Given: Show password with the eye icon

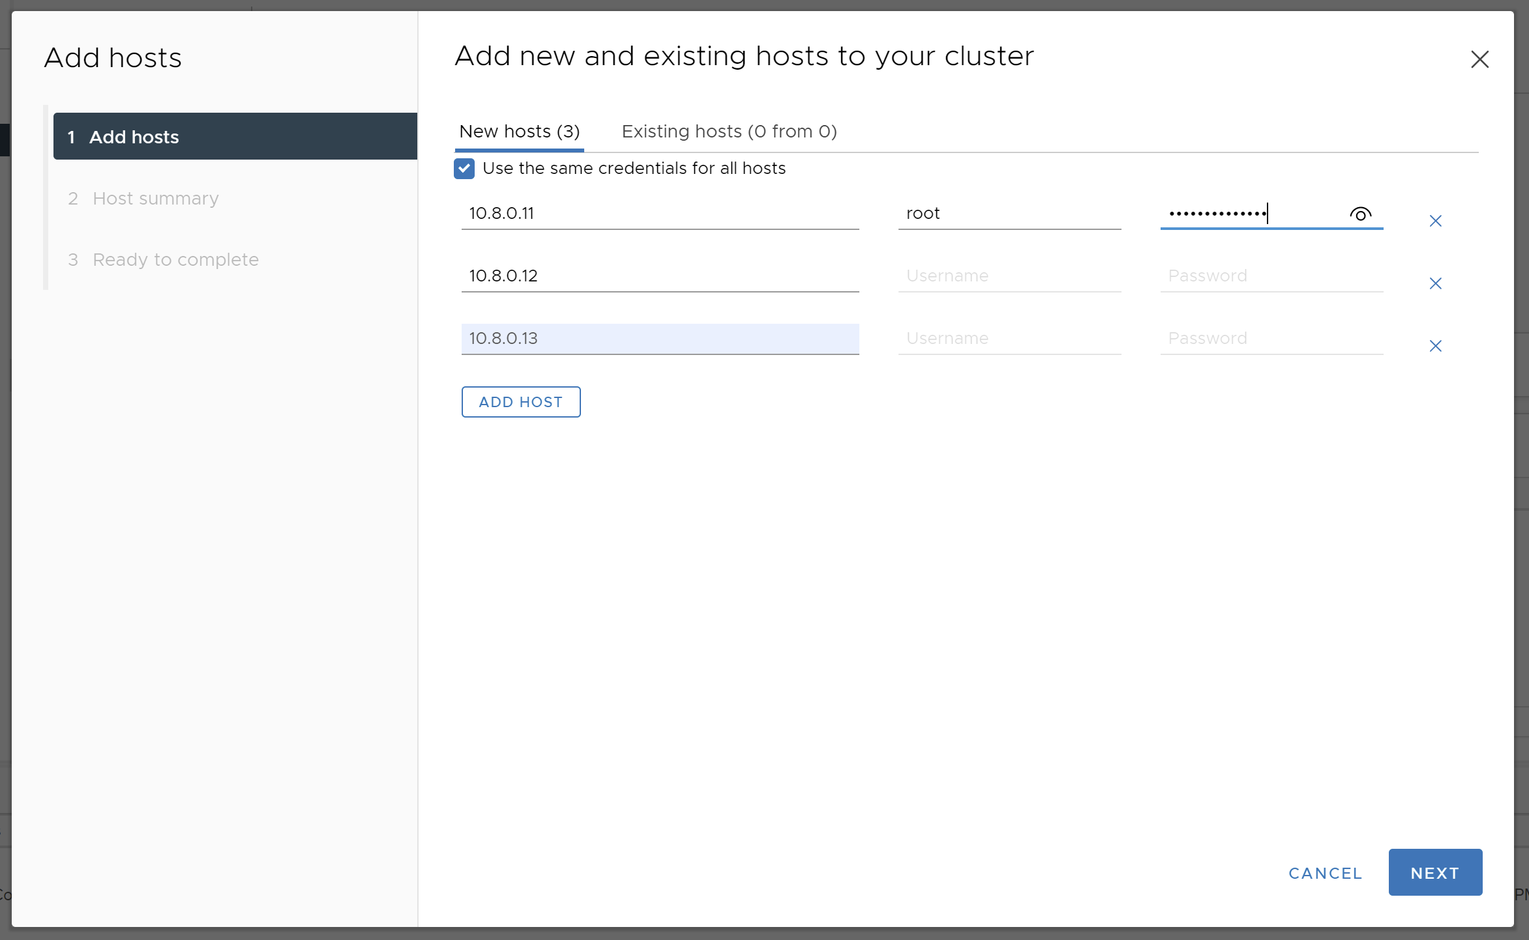Looking at the screenshot, I should [x=1360, y=214].
